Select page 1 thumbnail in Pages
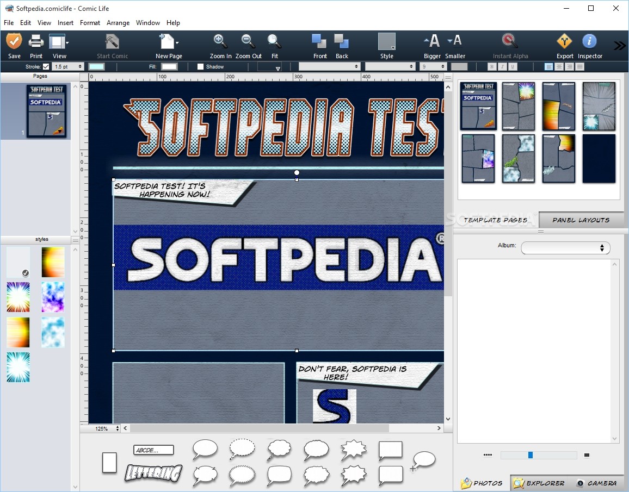 pyautogui.click(x=46, y=111)
